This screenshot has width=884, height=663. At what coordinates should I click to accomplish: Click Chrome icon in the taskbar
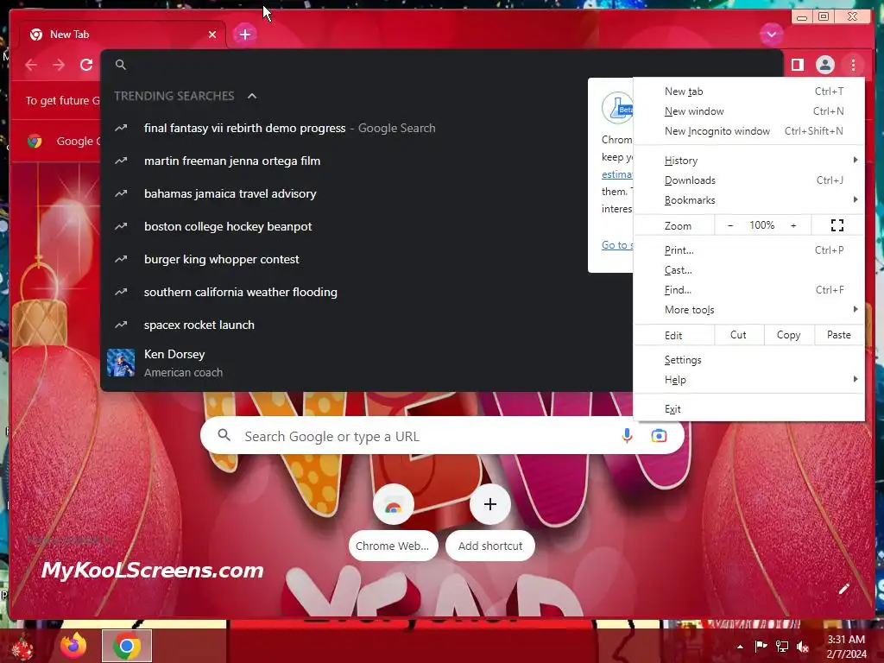pyautogui.click(x=126, y=646)
